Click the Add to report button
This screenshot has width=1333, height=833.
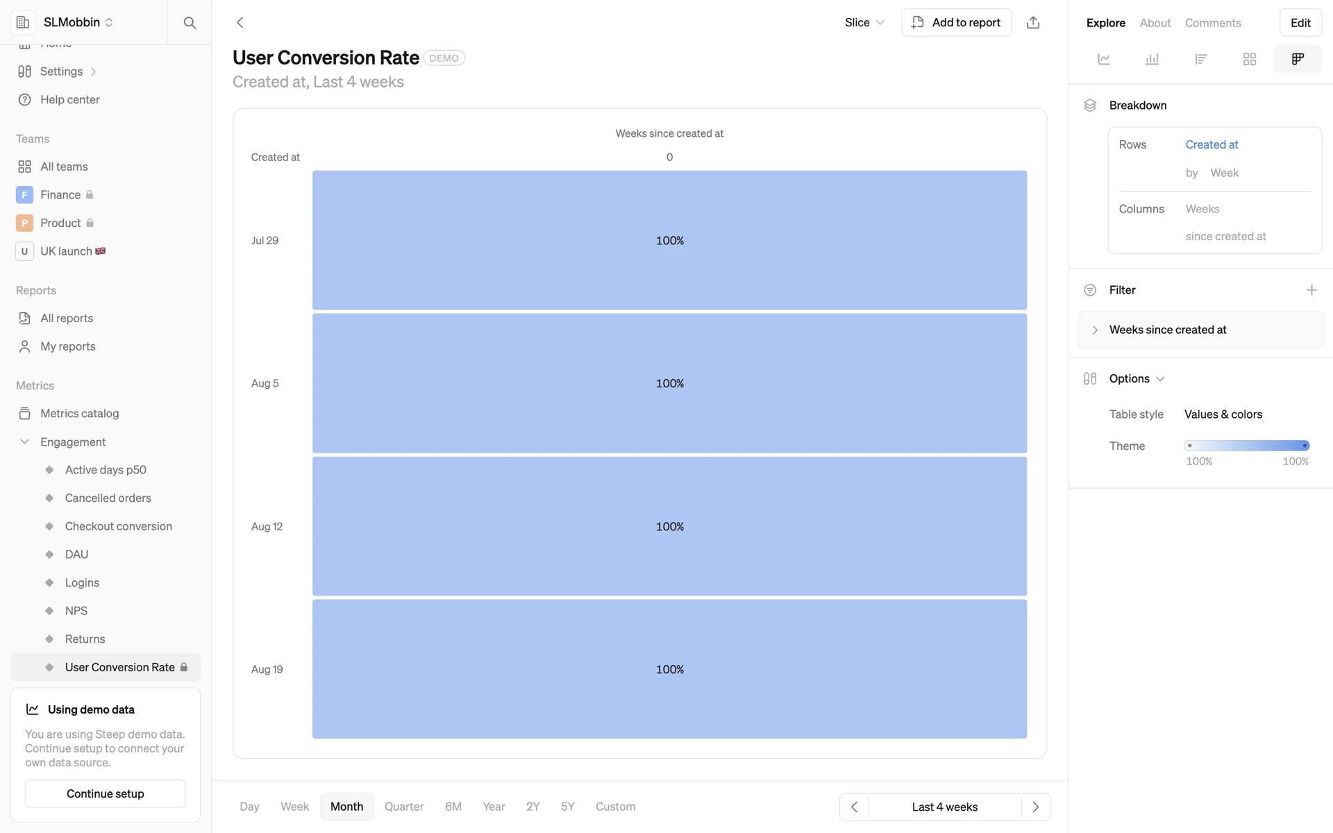(956, 23)
